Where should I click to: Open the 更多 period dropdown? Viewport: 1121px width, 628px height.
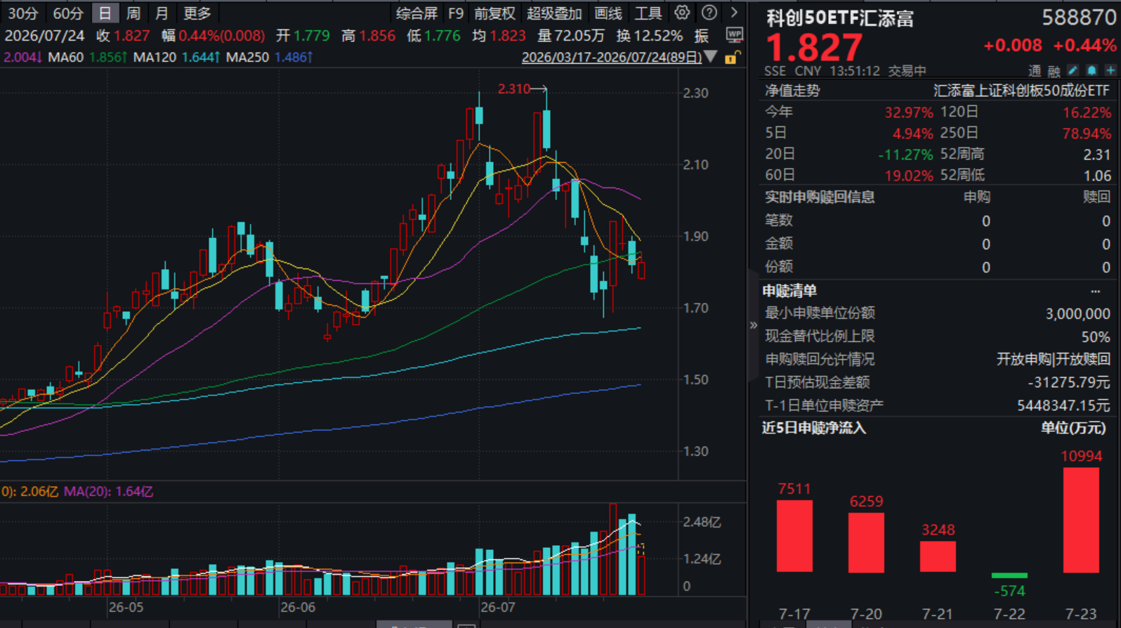[197, 13]
